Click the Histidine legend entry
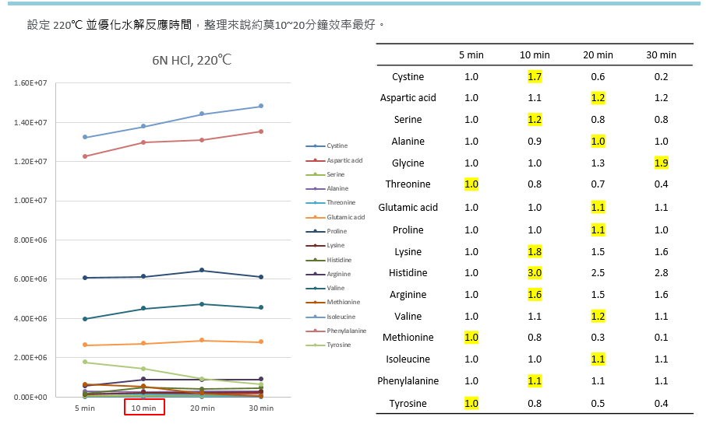 point(338,260)
